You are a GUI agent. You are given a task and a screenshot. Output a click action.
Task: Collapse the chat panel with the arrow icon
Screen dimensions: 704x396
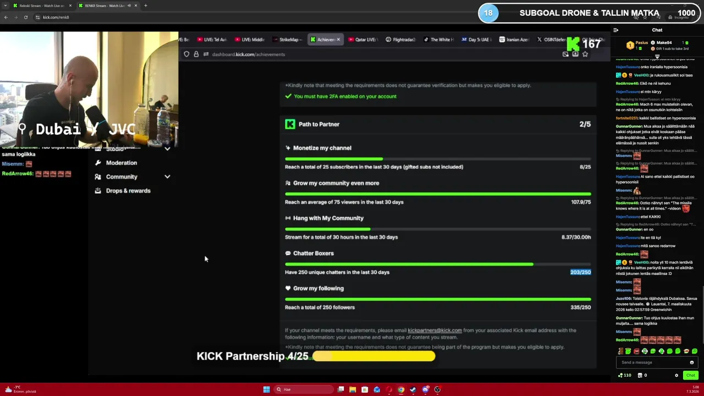coord(616,30)
